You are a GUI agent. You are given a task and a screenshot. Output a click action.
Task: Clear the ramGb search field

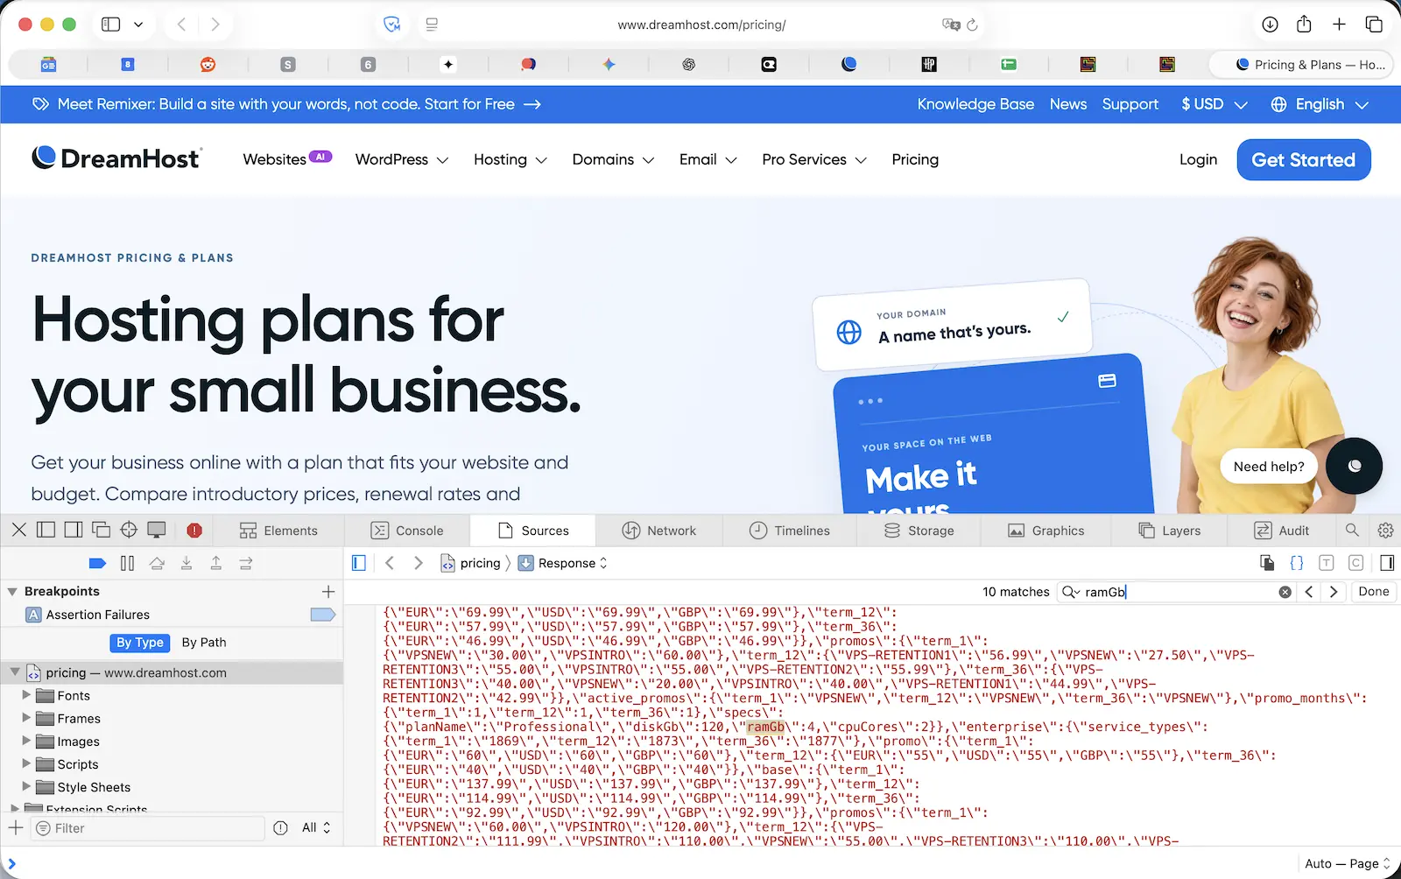coord(1285,592)
